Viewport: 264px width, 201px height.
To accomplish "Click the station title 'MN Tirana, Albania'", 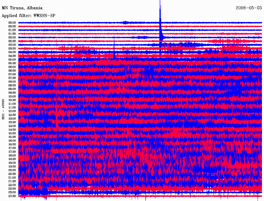I will coord(22,8).
